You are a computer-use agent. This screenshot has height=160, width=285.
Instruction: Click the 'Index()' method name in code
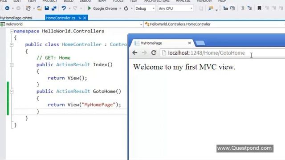click(x=103, y=64)
